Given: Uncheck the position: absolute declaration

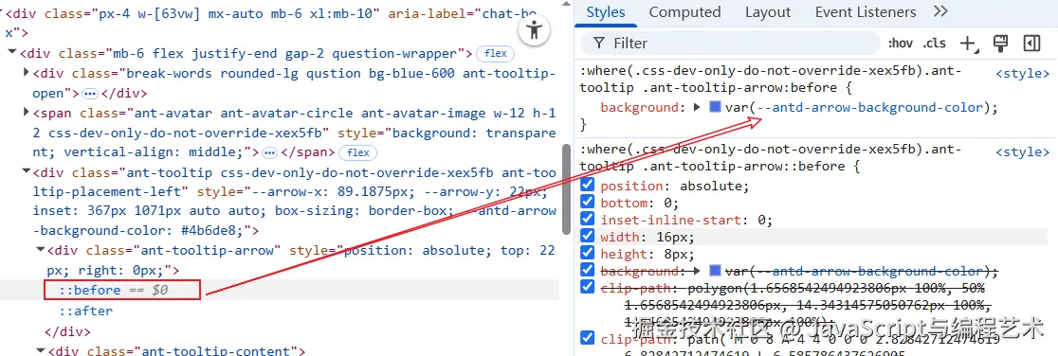Looking at the screenshot, I should (x=587, y=186).
